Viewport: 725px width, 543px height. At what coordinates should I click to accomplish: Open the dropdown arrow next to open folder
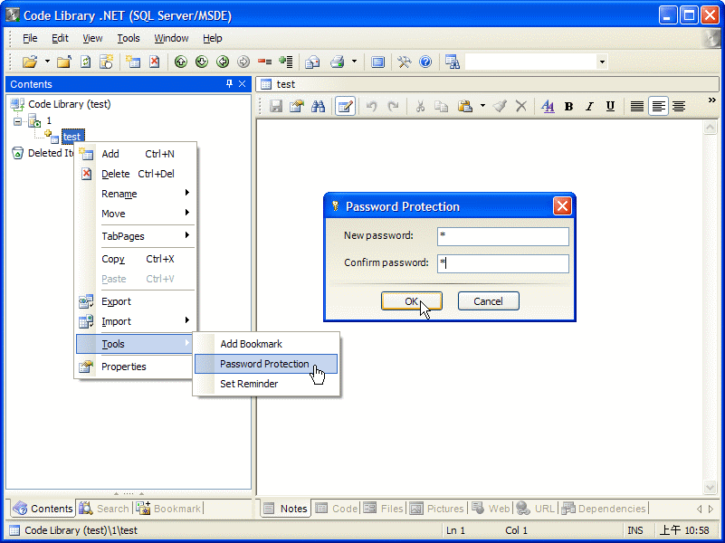pyautogui.click(x=47, y=62)
